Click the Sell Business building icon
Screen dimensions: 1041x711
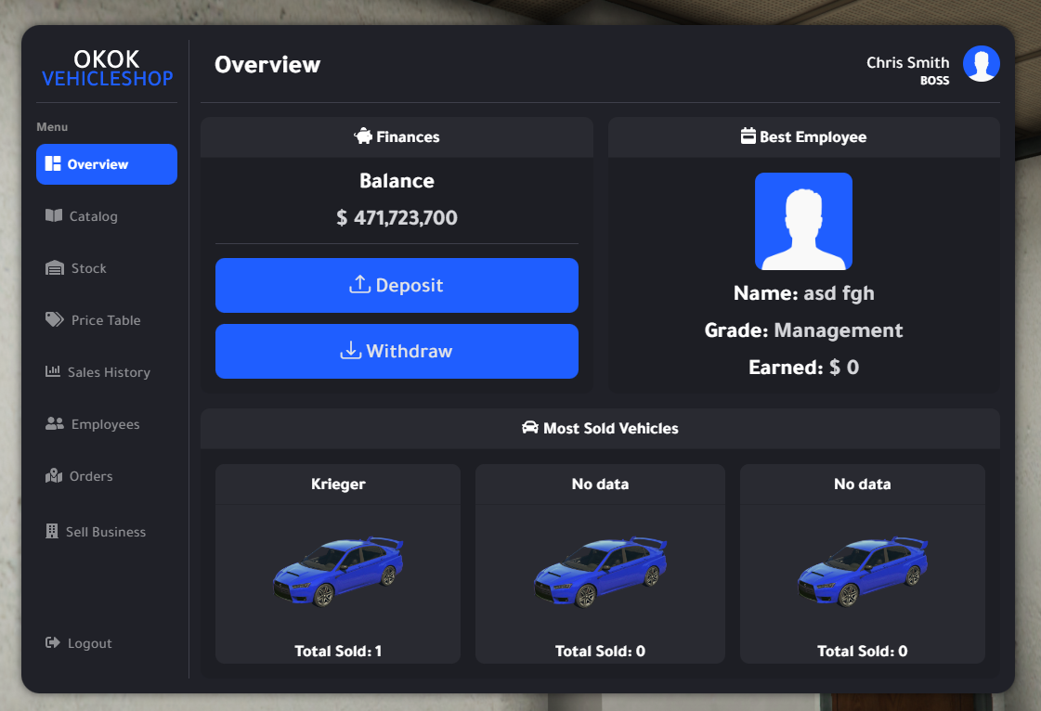52,532
